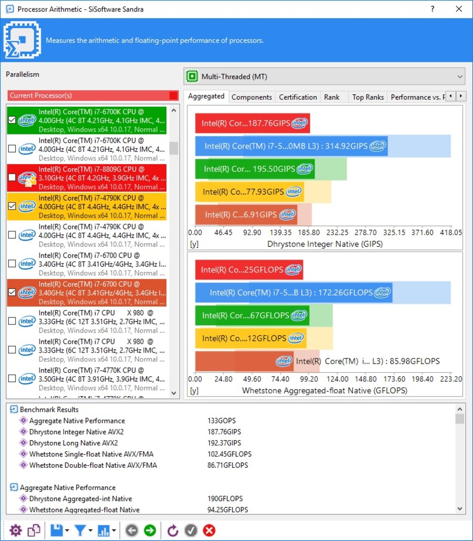The height and width of the screenshot is (541, 473).
Task: Switch to the Components tab
Action: [251, 97]
